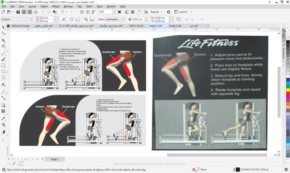Toggle Show grid
The height and width of the screenshot is (173, 290).
[132, 12]
